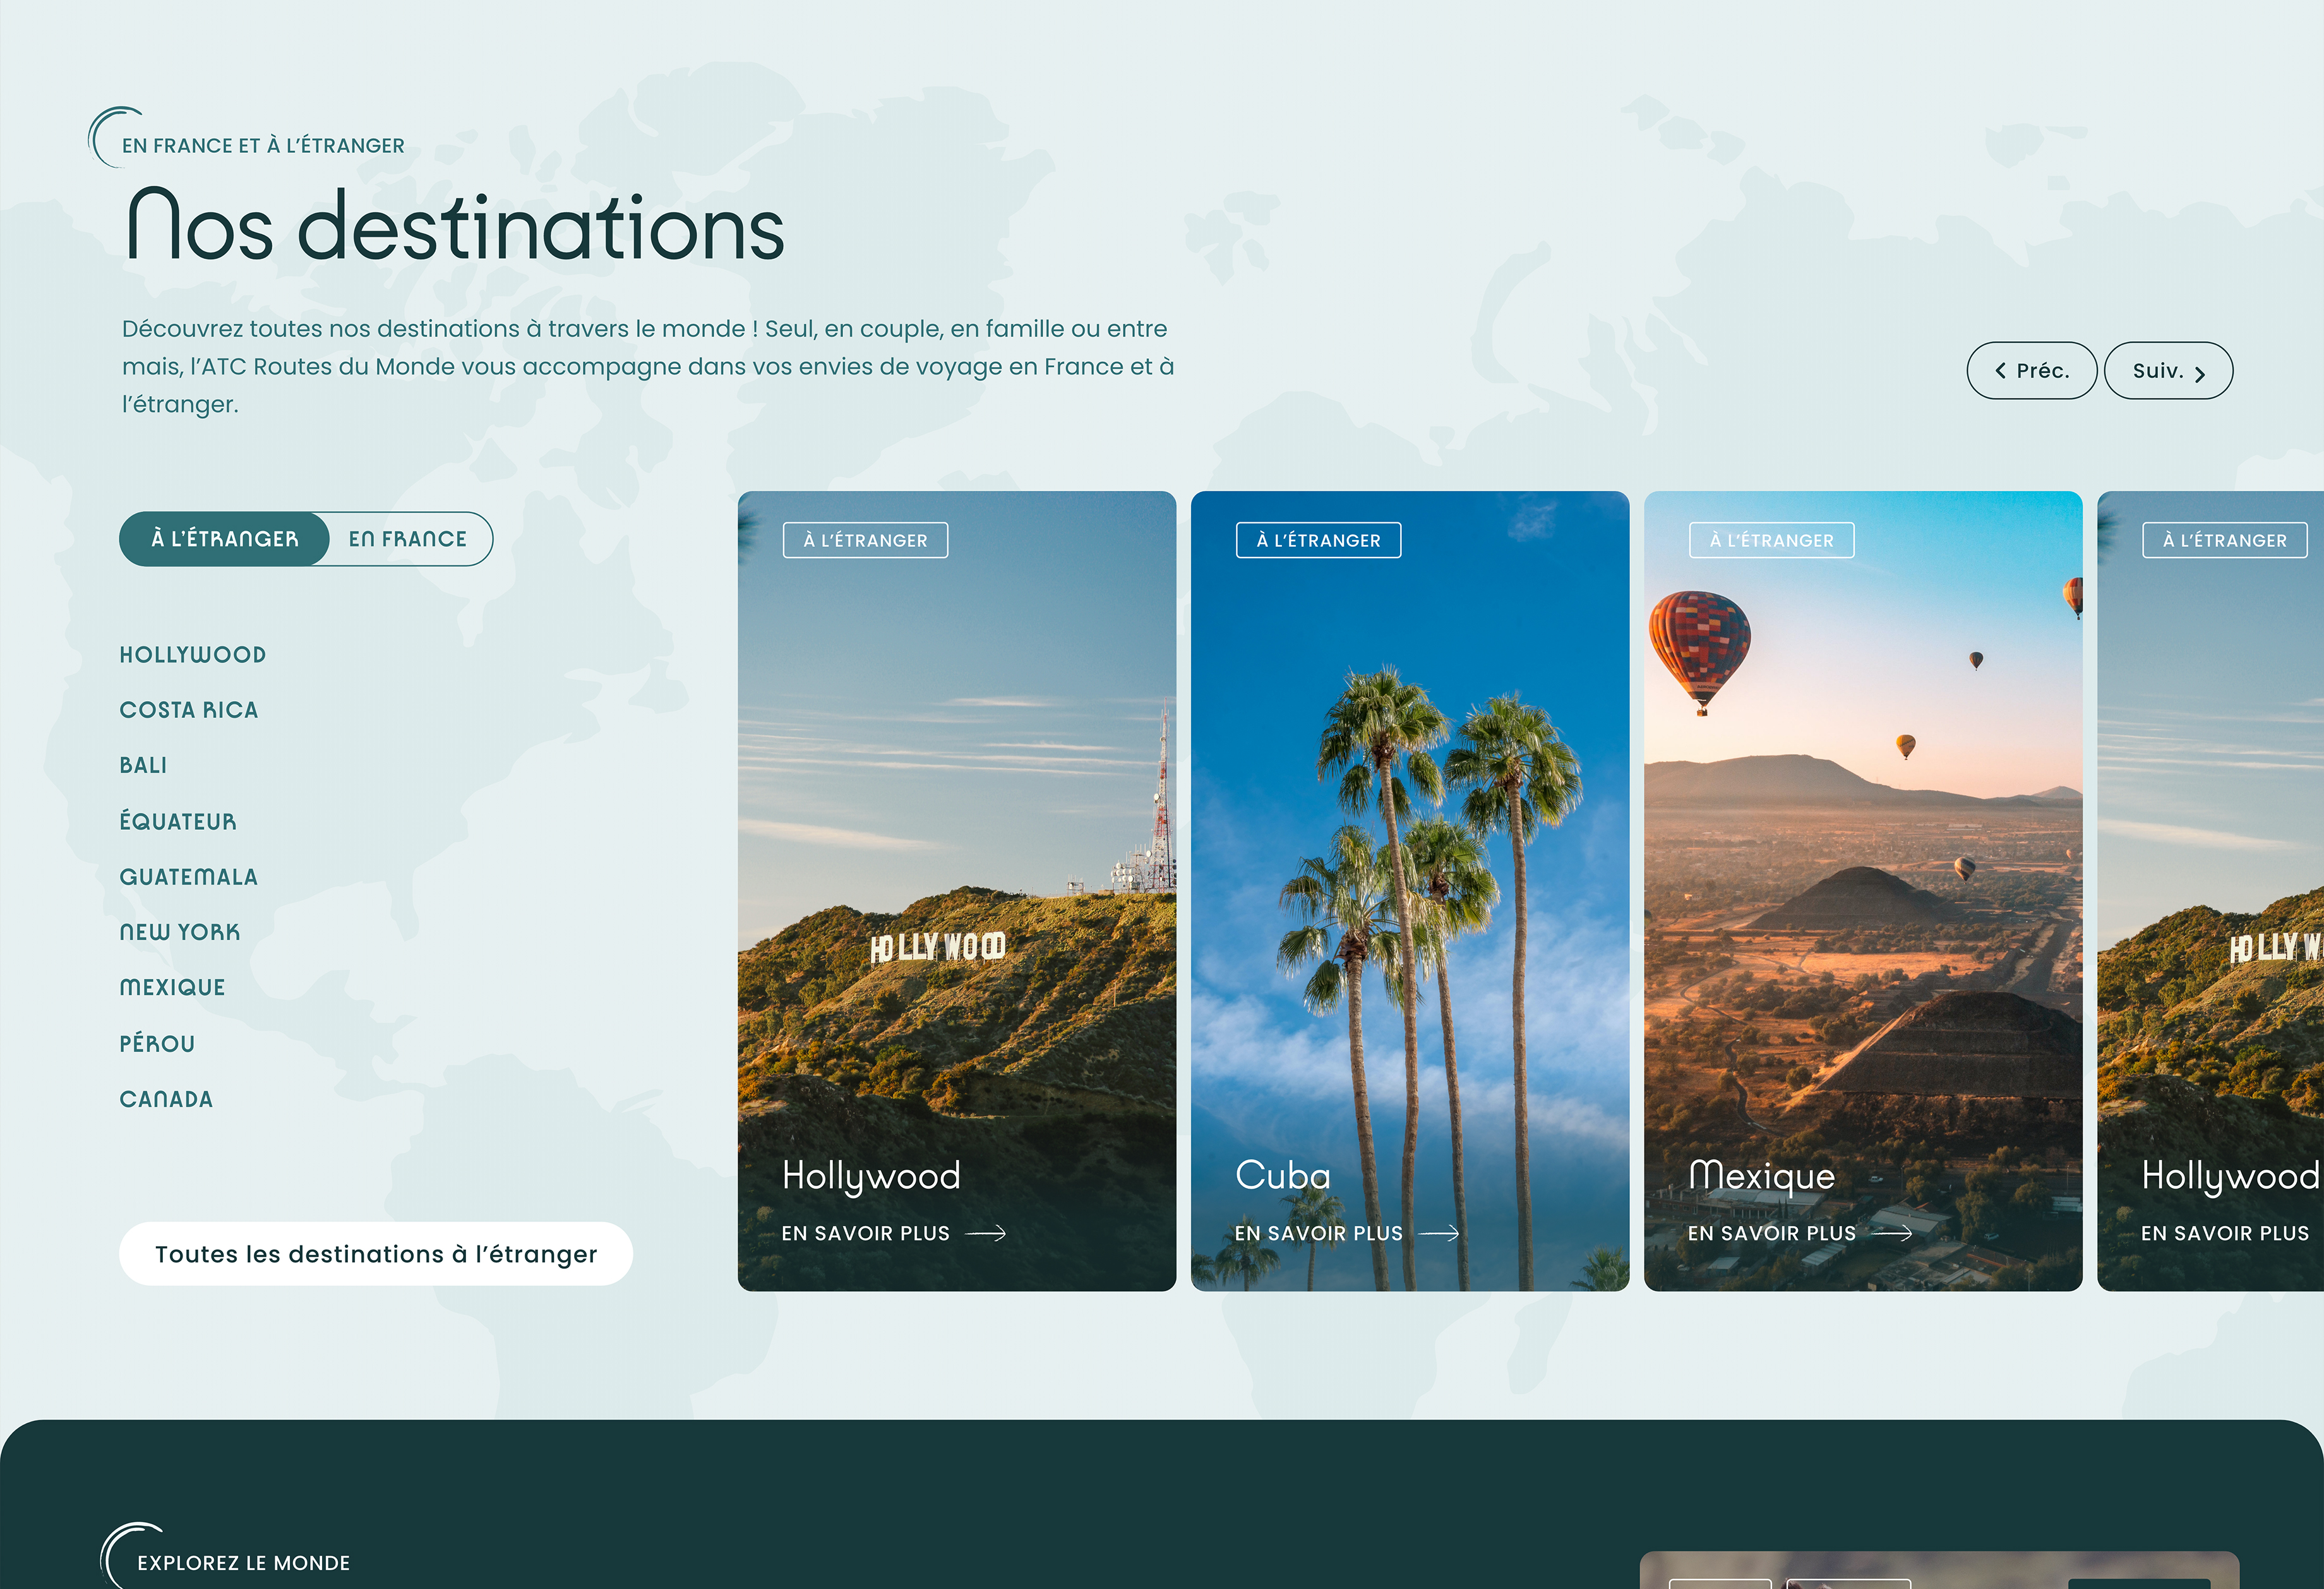Click En savoir plus on first Hollywood card
The width and height of the screenshot is (2324, 1589).
(866, 1233)
